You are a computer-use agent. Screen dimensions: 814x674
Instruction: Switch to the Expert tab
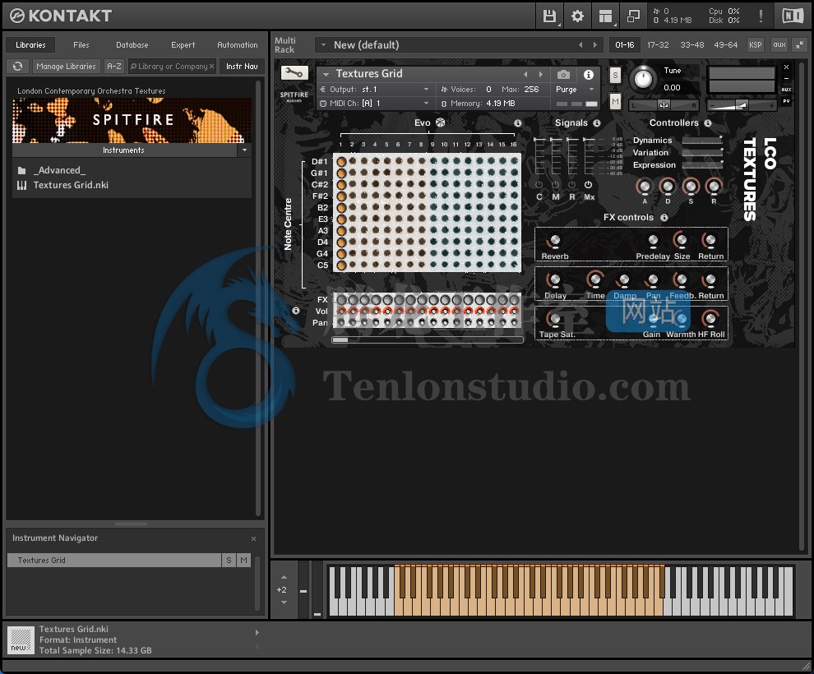183,45
